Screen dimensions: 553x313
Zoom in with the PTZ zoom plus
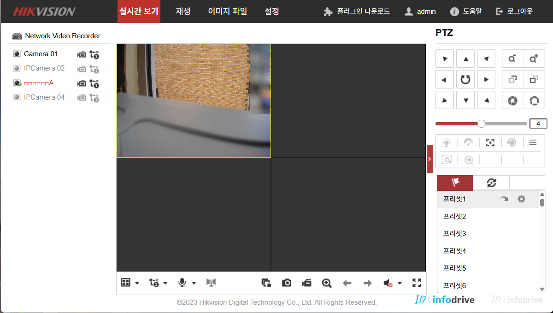point(534,59)
